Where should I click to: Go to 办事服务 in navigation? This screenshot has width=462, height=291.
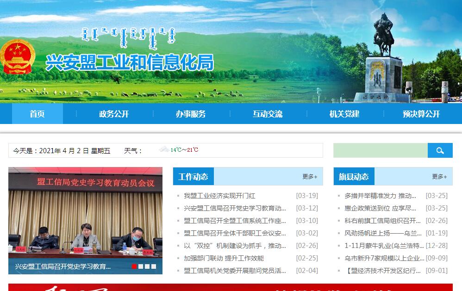pyautogui.click(x=191, y=114)
